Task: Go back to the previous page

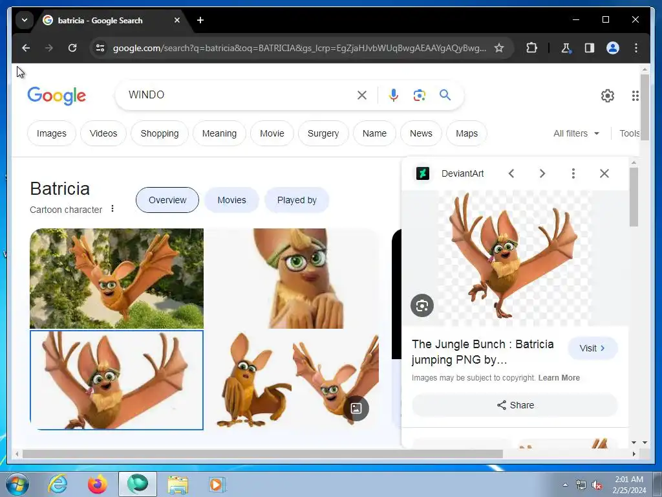Action: pyautogui.click(x=26, y=48)
